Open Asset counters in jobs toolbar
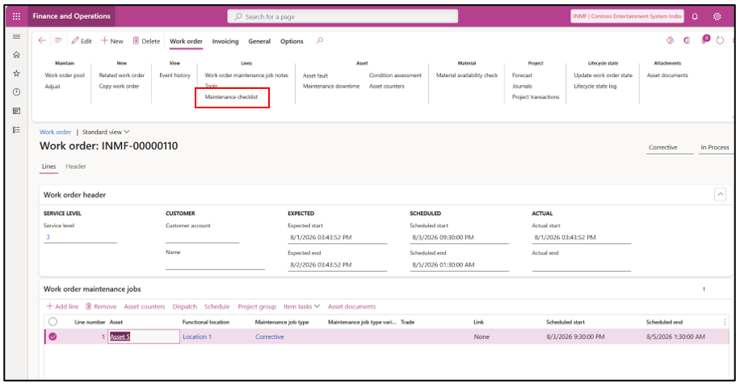Screen dimensions: 740x384 click(145, 306)
